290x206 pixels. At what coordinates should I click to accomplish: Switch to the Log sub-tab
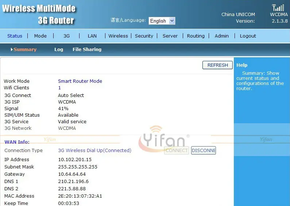59,49
